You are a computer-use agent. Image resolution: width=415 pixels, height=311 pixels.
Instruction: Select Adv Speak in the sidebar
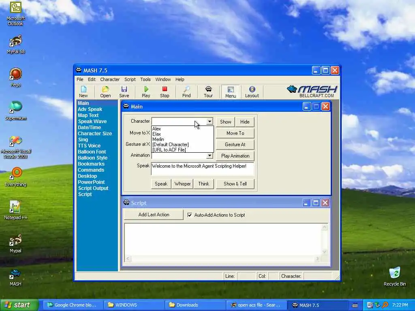pyautogui.click(x=90, y=109)
